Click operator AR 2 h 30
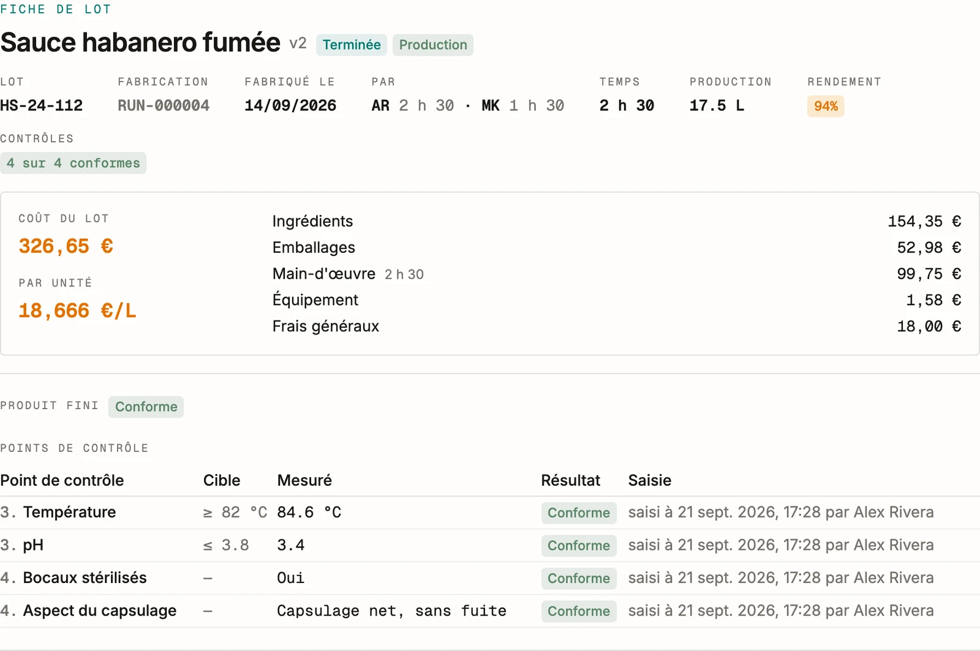The height and width of the screenshot is (651, 980). coord(413,105)
